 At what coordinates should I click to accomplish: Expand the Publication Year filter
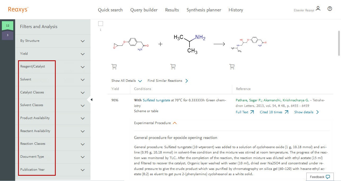[83, 170]
